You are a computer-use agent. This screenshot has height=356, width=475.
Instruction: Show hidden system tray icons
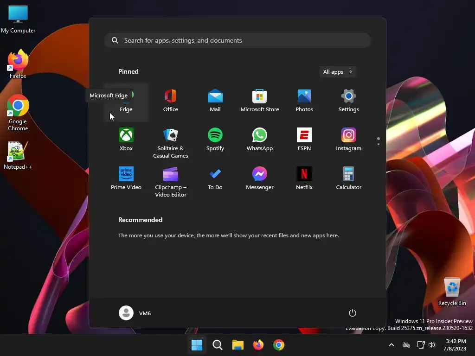392,345
